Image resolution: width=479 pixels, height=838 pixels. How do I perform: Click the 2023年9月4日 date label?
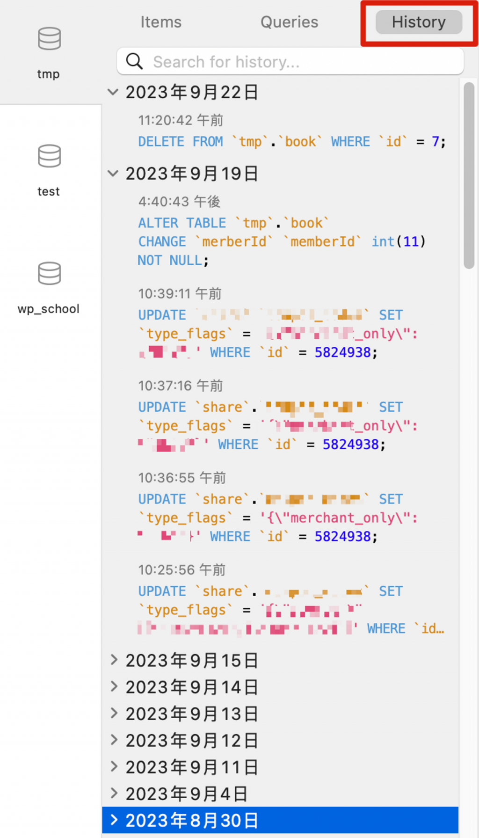(x=186, y=794)
